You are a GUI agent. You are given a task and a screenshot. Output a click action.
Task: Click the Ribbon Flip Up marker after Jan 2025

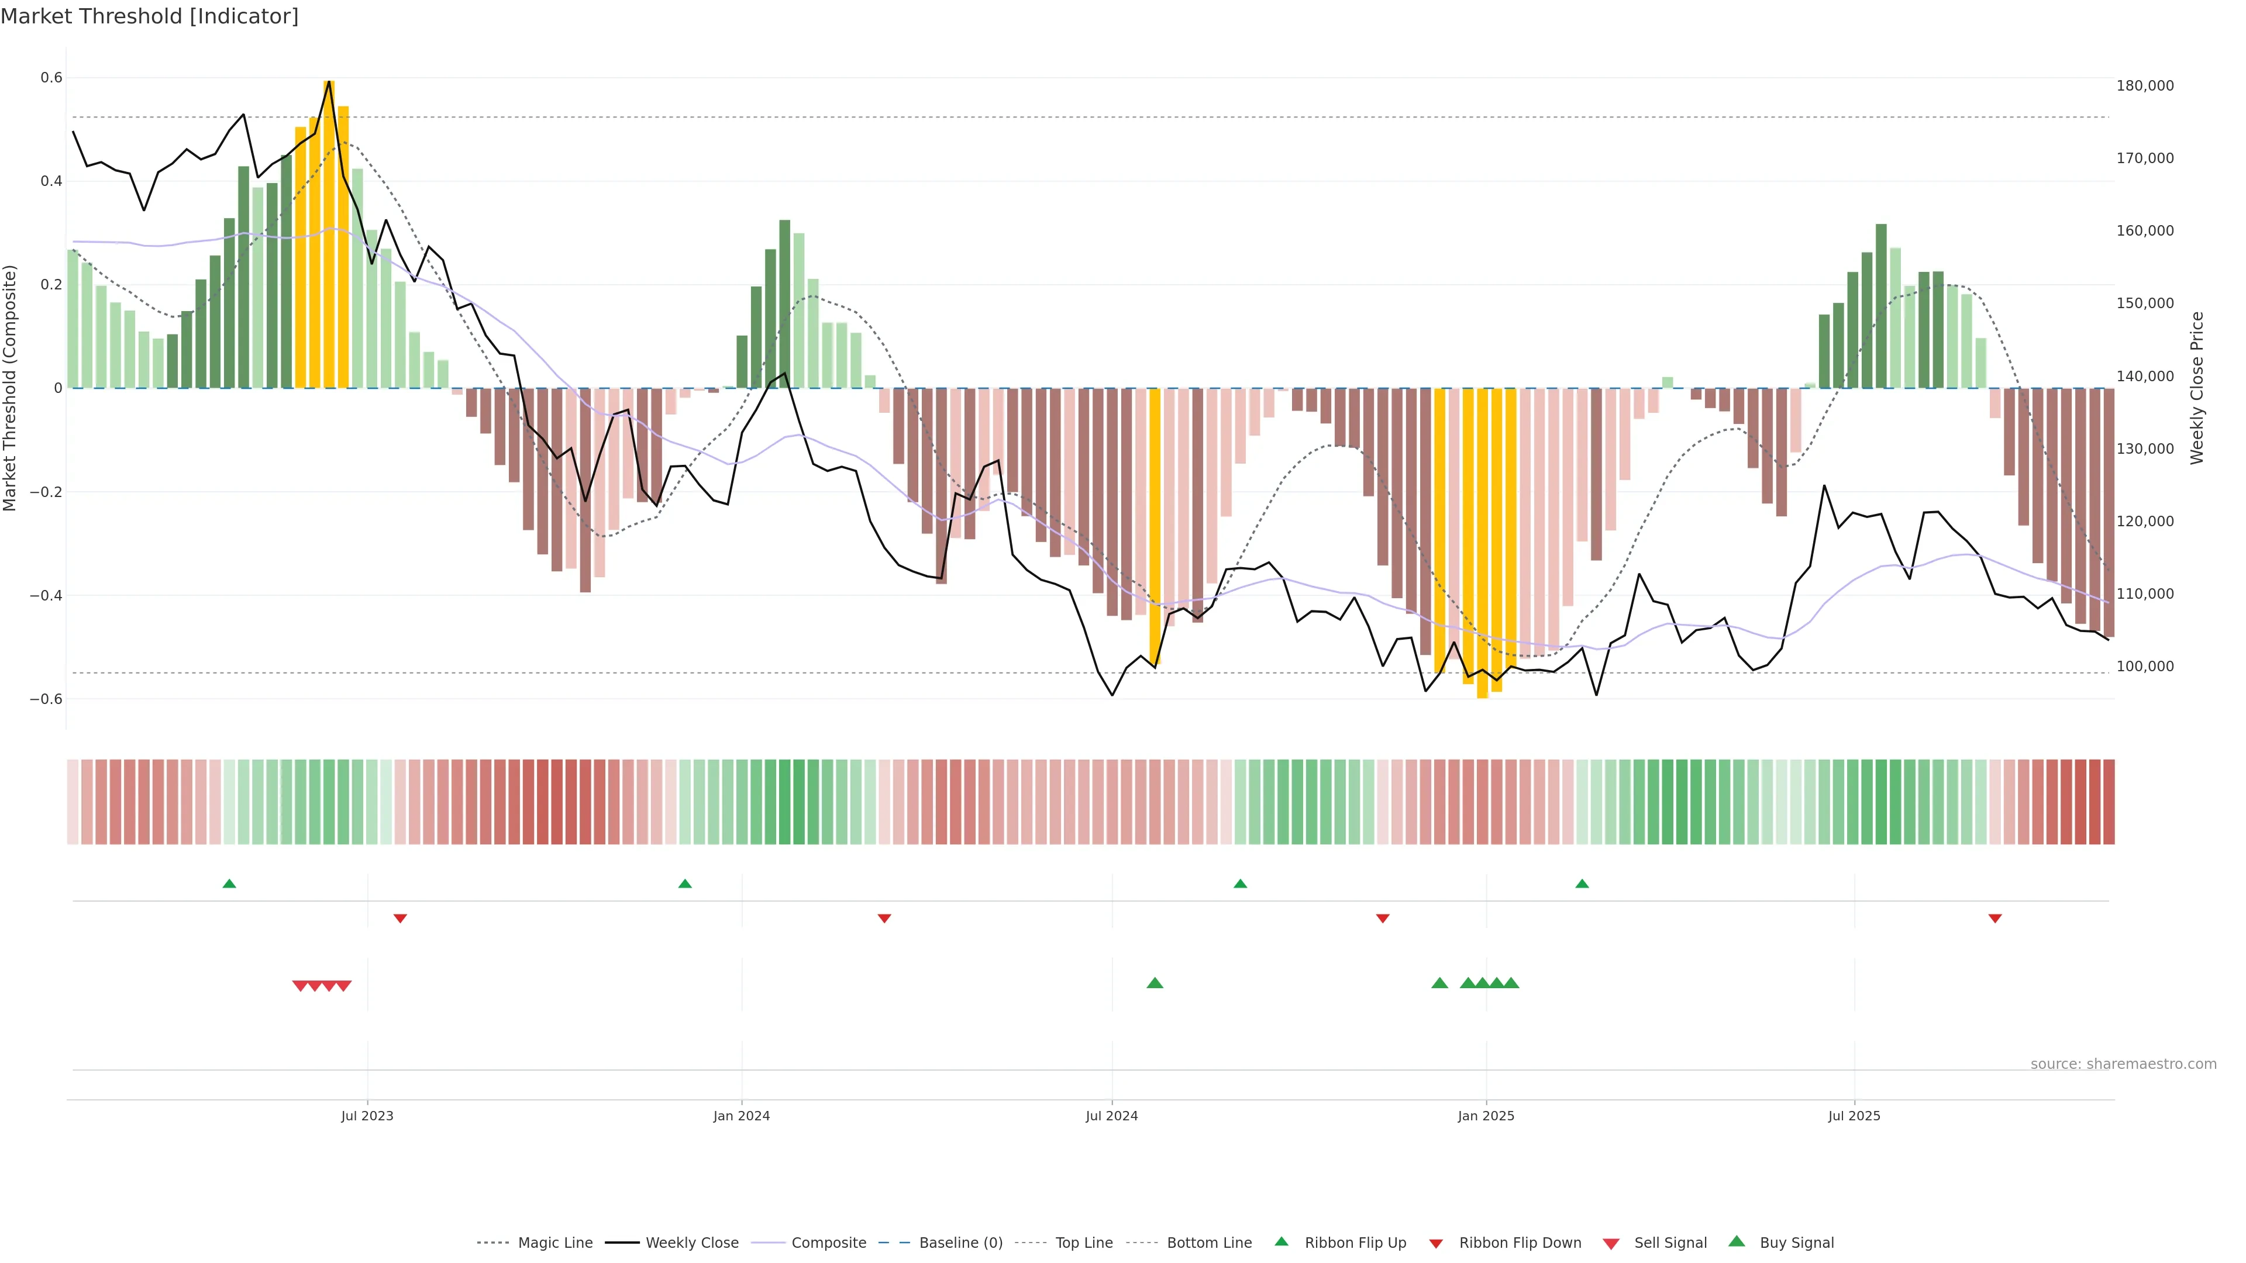(x=1582, y=884)
